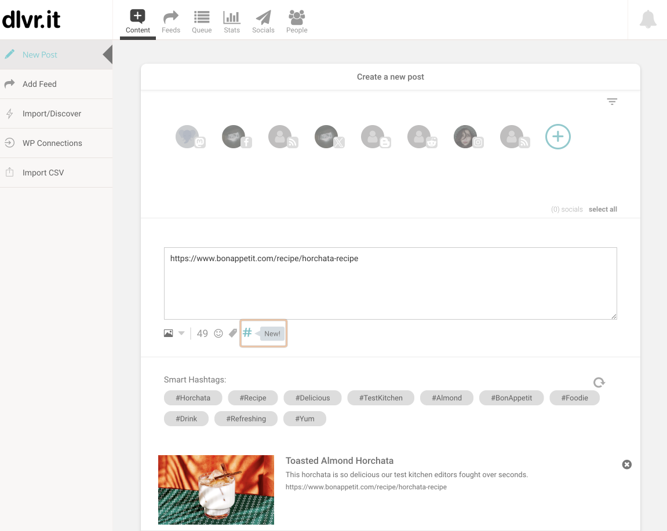Click the Toasted Almond Horchata title
The height and width of the screenshot is (531, 667).
click(x=340, y=460)
